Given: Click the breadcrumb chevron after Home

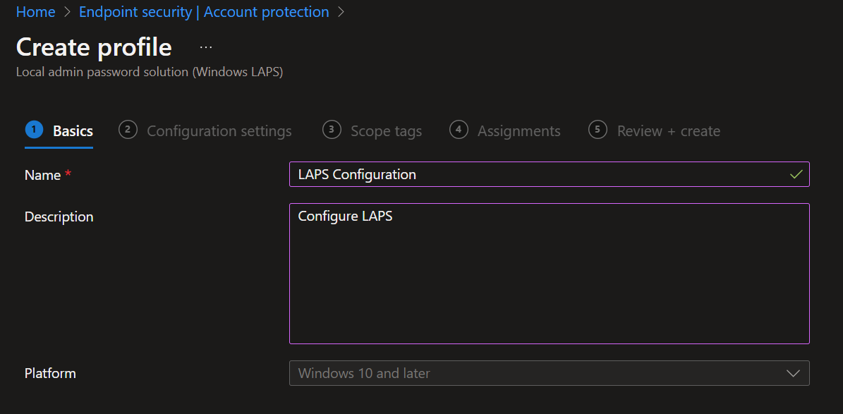Looking at the screenshot, I should tap(67, 13).
